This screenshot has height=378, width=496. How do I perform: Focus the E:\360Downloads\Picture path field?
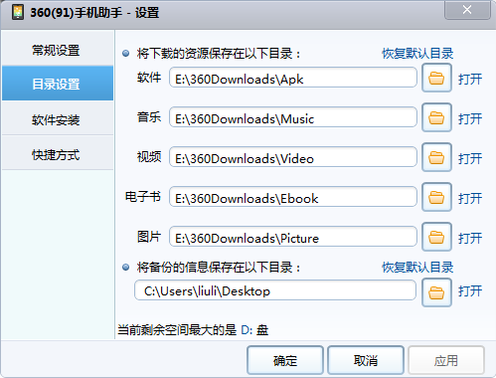[x=293, y=237]
